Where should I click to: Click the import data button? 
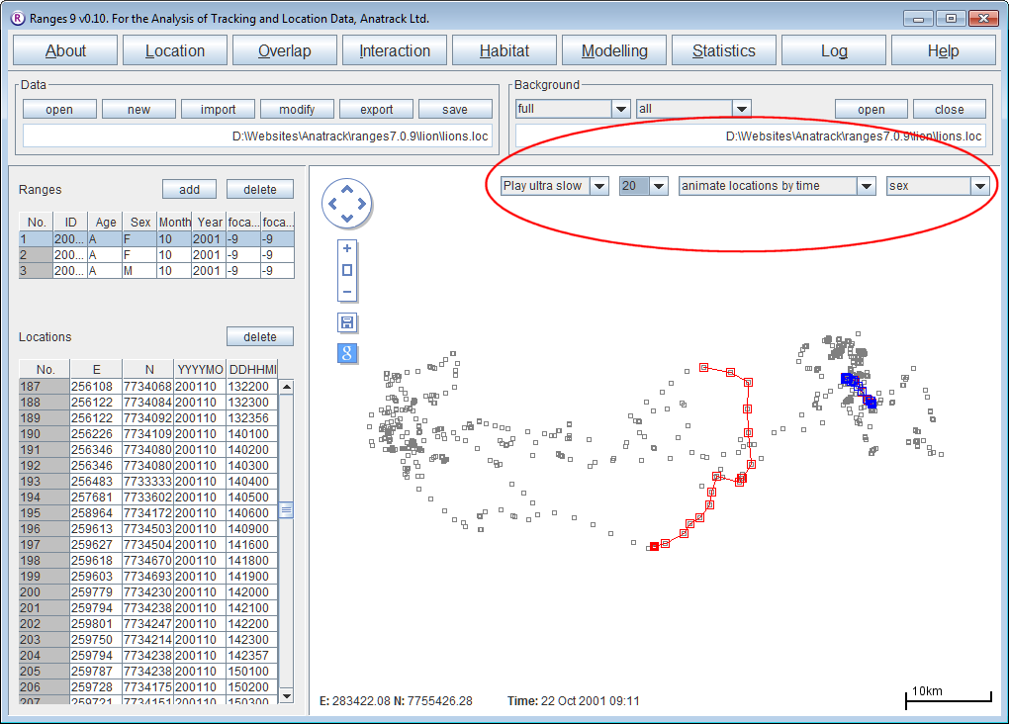pyautogui.click(x=218, y=110)
